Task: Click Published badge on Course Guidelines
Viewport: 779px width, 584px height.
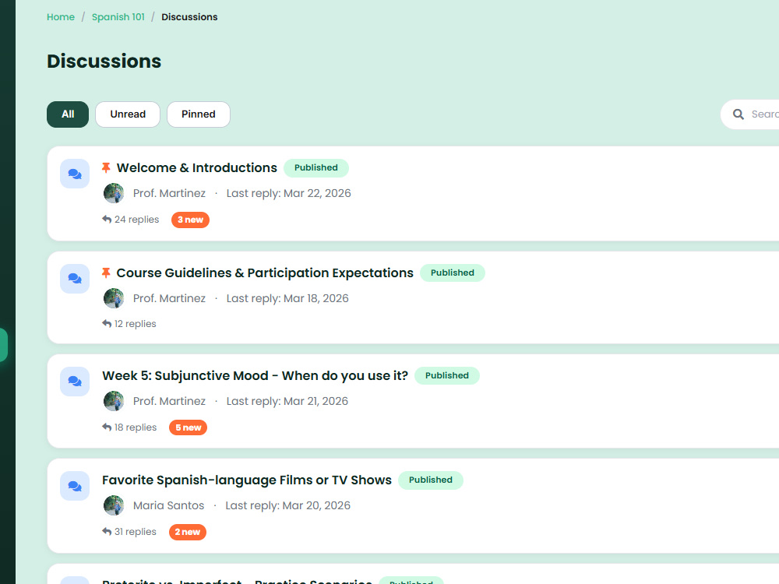Action: pyautogui.click(x=452, y=273)
